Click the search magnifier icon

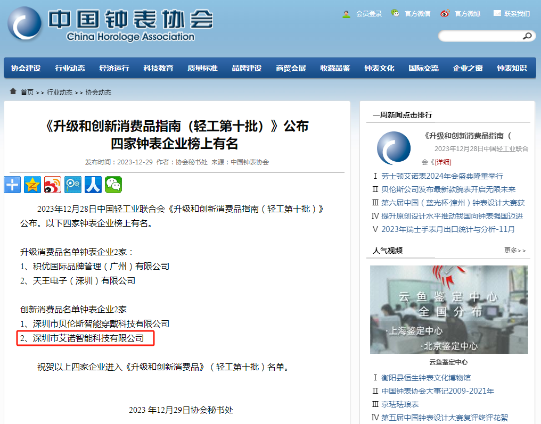coord(527,36)
